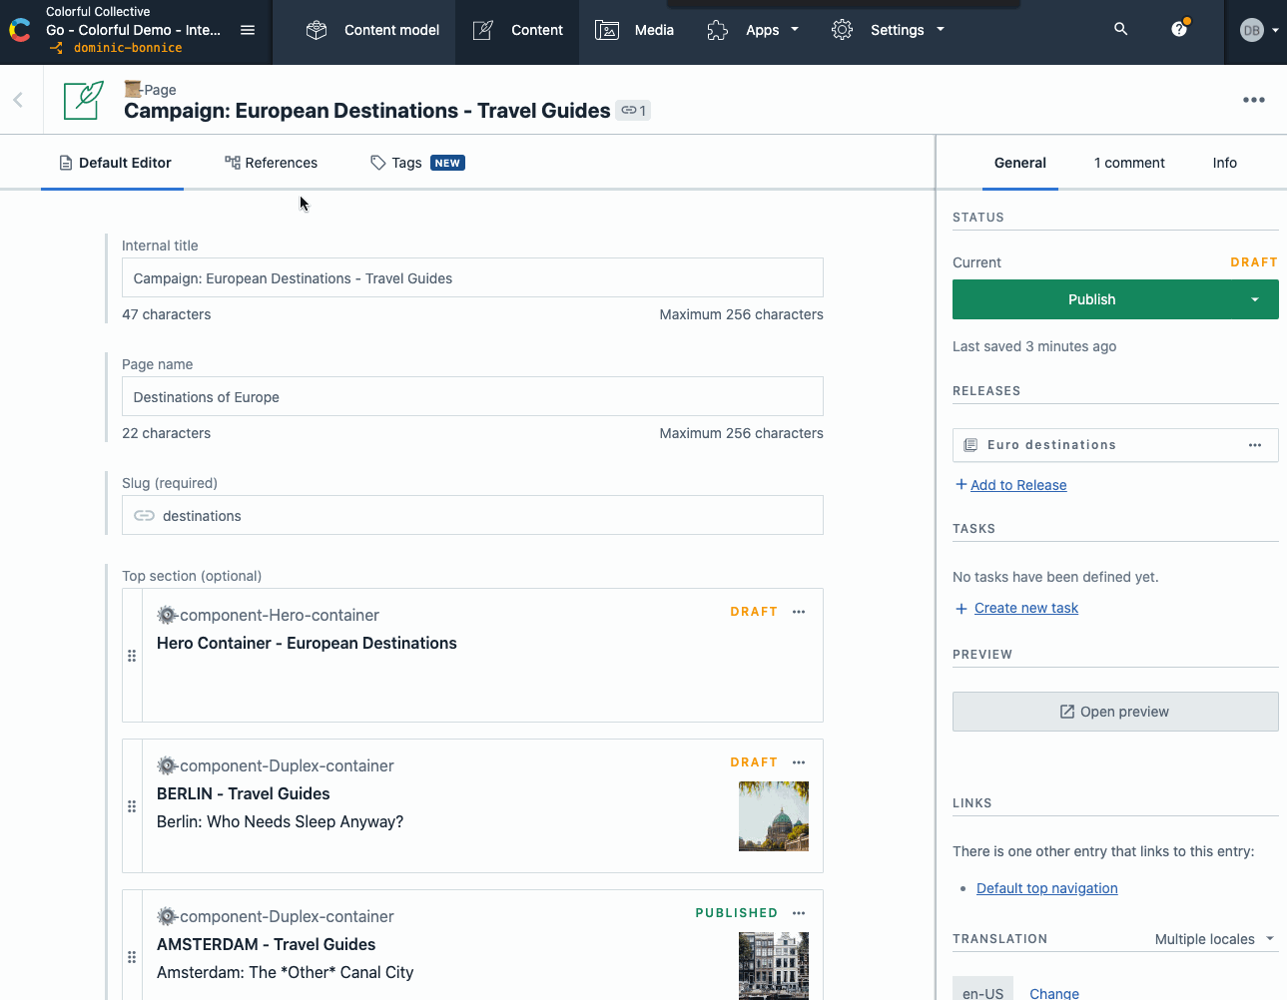Click the slug link icon
Viewport: 1287px width, 1000px height.
tap(145, 516)
